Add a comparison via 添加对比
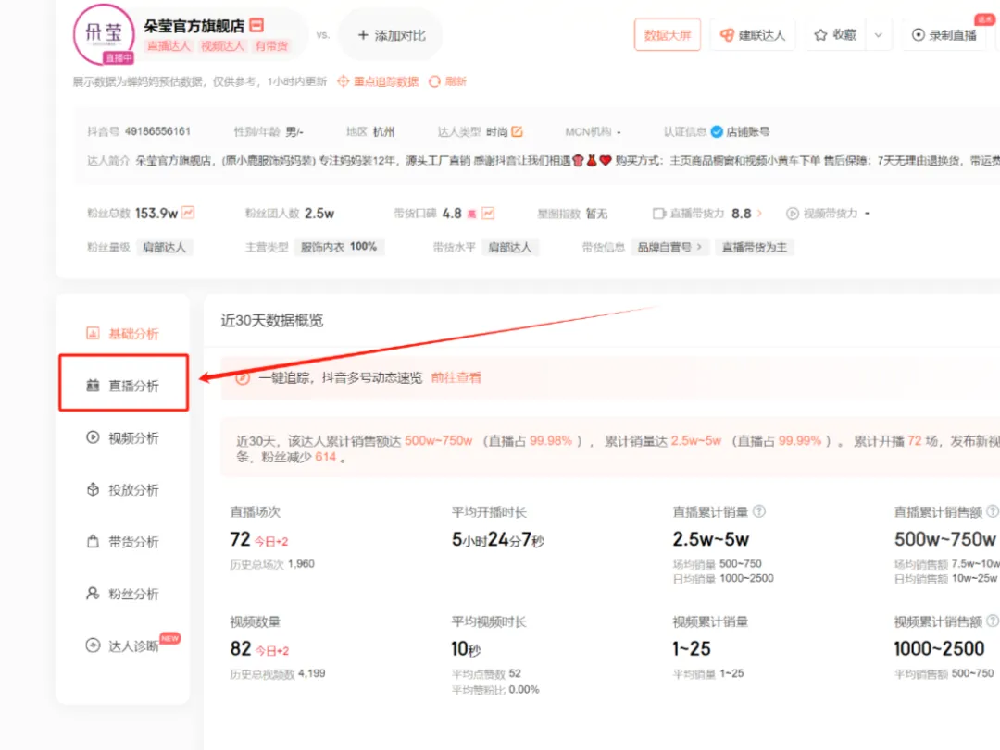The height and width of the screenshot is (750, 1000). point(391,35)
